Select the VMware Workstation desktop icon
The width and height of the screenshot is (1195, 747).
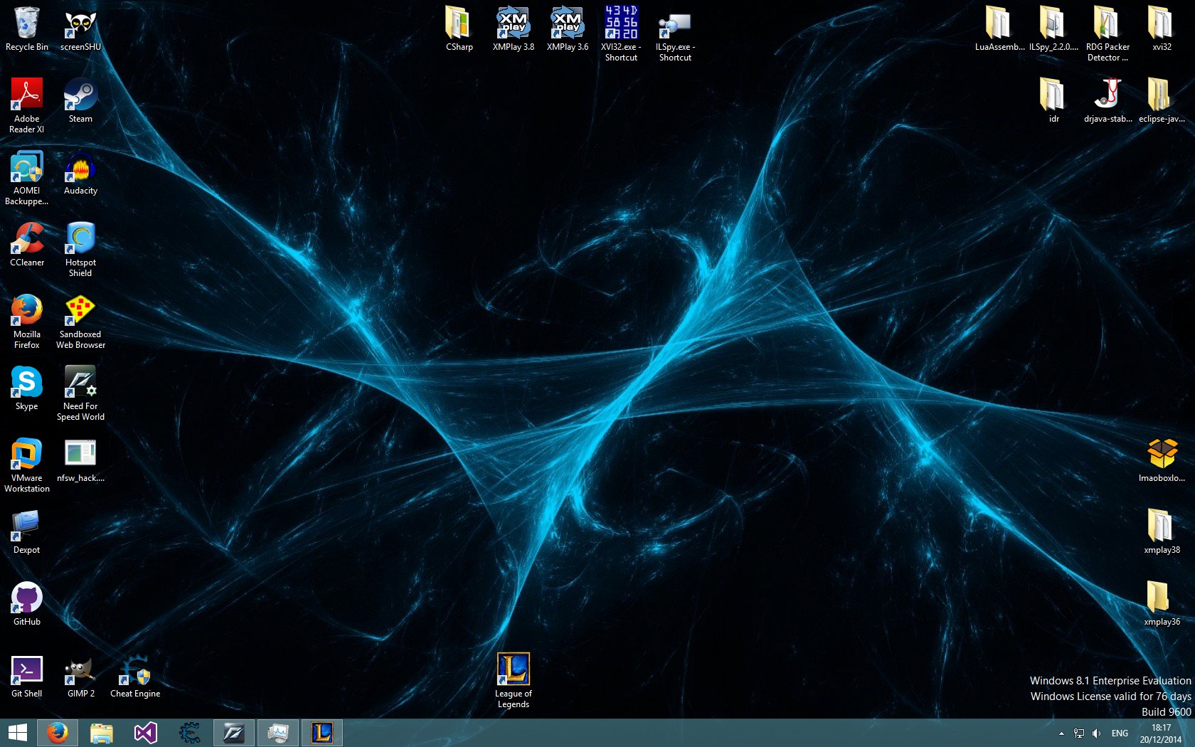[27, 465]
